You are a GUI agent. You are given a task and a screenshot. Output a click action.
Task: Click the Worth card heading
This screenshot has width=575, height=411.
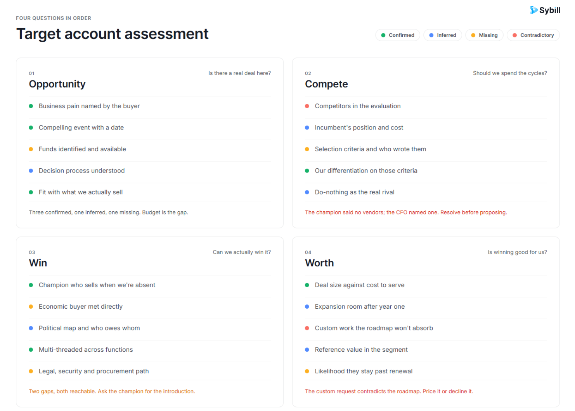(319, 263)
